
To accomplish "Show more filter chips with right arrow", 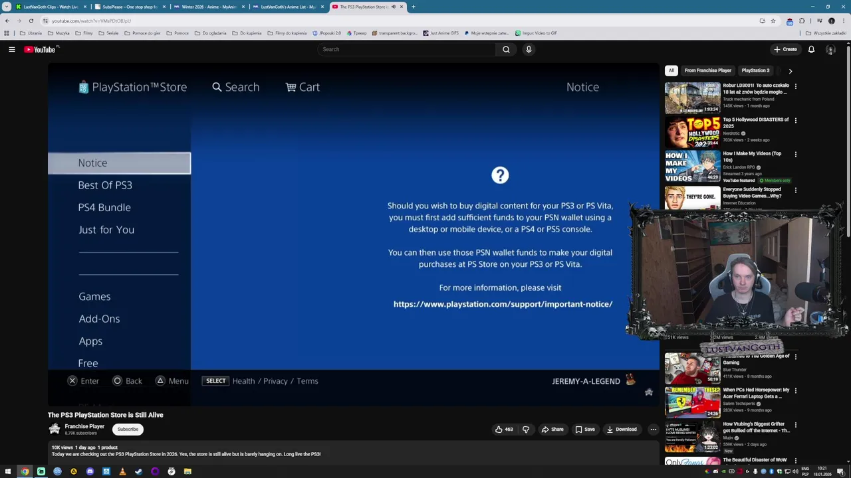I will tap(790, 70).
